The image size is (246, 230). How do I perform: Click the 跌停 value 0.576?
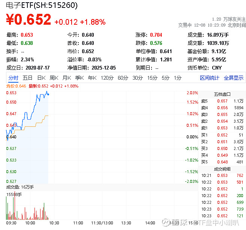coord(156,43)
